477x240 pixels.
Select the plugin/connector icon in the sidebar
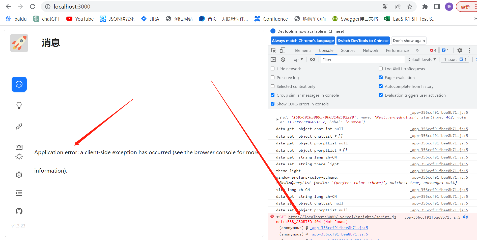pyautogui.click(x=19, y=126)
